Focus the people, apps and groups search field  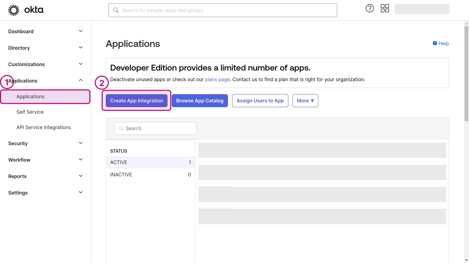227,10
